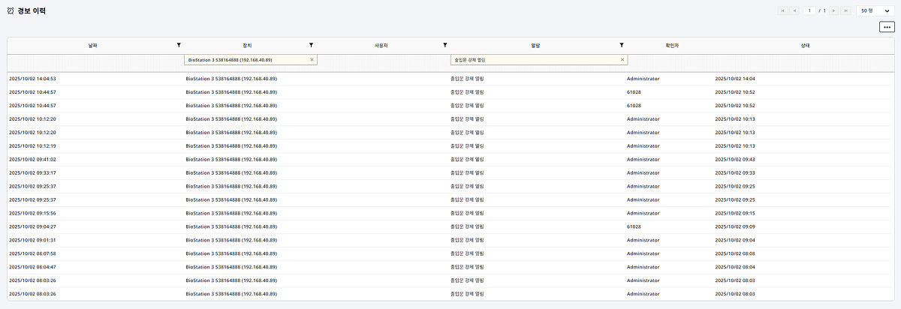This screenshot has width=901, height=309.
Task: Jump to the last page of results
Action: tap(845, 10)
